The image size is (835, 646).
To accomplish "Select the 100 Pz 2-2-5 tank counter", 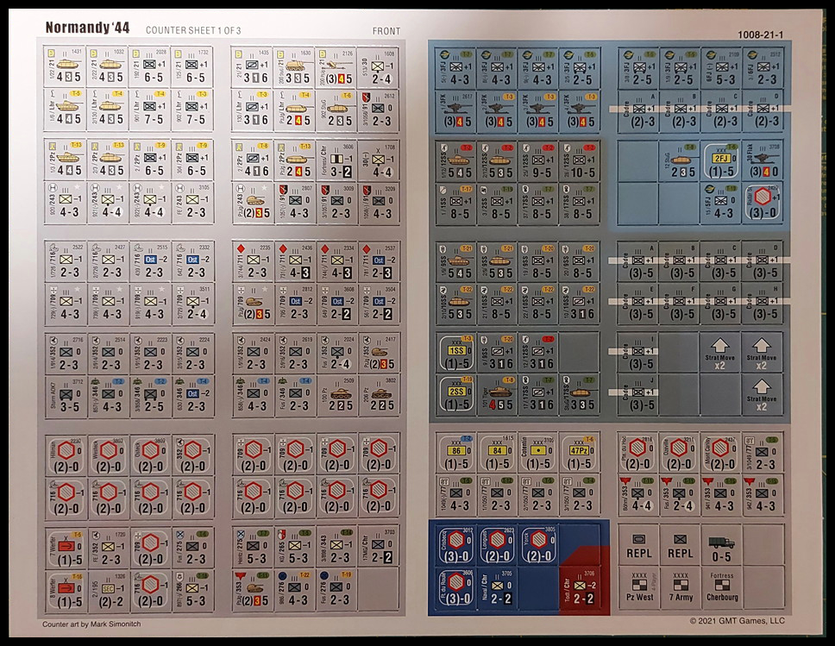I will (337, 395).
